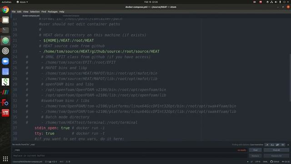Open the File menu

tap(14, 12)
